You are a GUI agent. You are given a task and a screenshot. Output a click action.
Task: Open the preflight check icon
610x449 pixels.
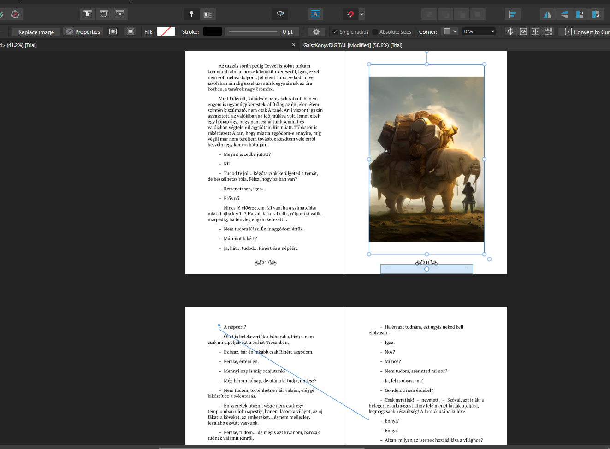click(280, 14)
